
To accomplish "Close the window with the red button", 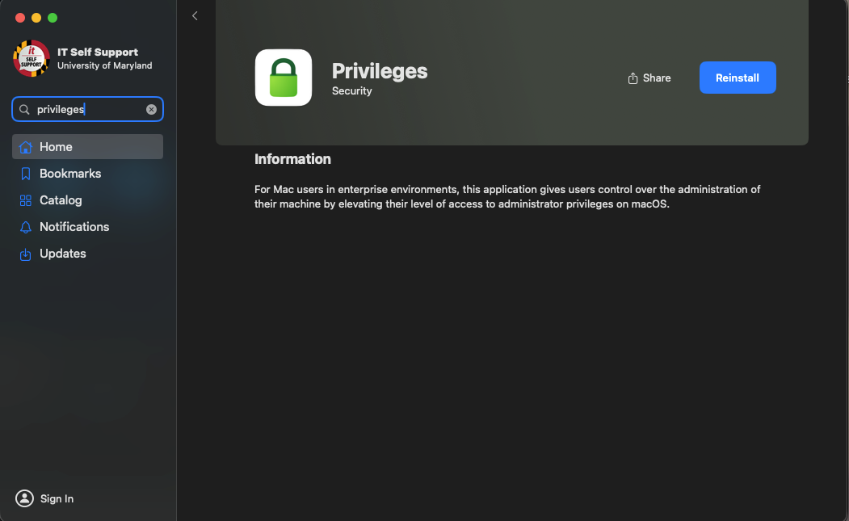I will point(20,18).
